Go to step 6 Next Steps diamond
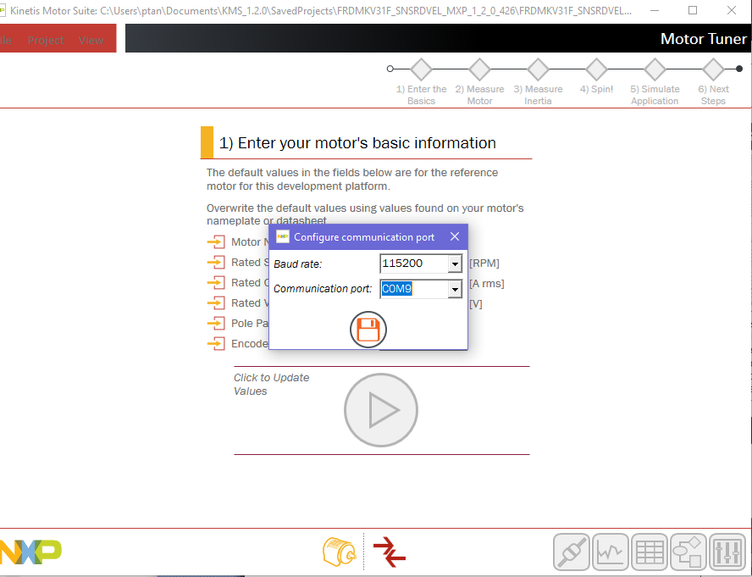 point(713,69)
